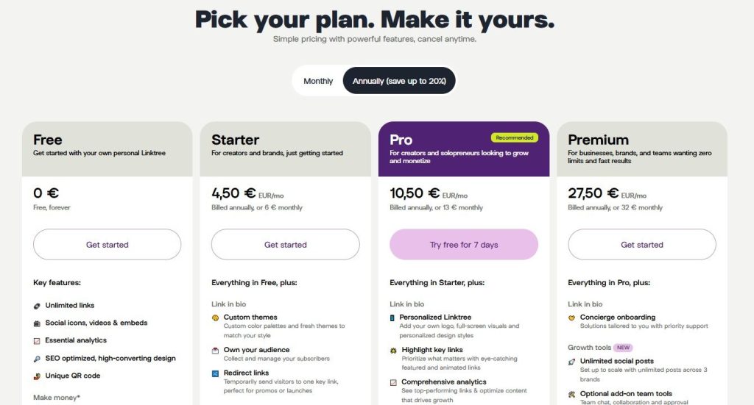Click the Unlimited social posts rocket icon
This screenshot has width=754, height=405.
571,362
